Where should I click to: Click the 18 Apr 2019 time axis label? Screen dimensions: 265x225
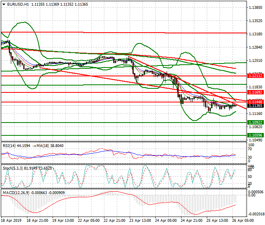tap(11, 221)
